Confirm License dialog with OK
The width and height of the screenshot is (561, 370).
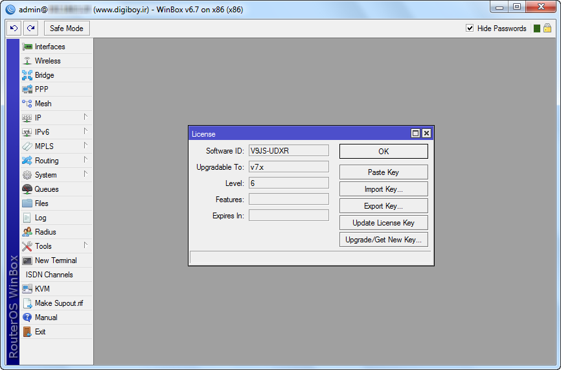(384, 152)
